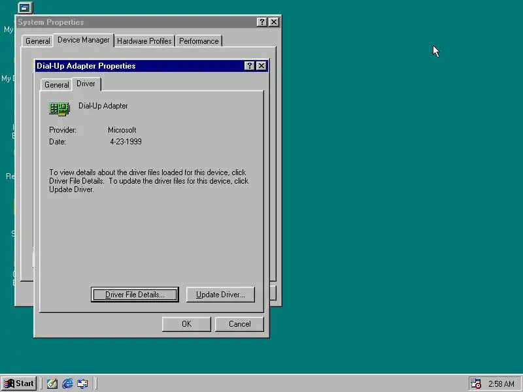
Task: Open the Performance tab
Action: click(x=199, y=41)
